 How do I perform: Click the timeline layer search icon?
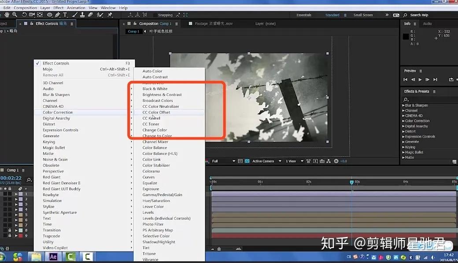click(x=29, y=179)
